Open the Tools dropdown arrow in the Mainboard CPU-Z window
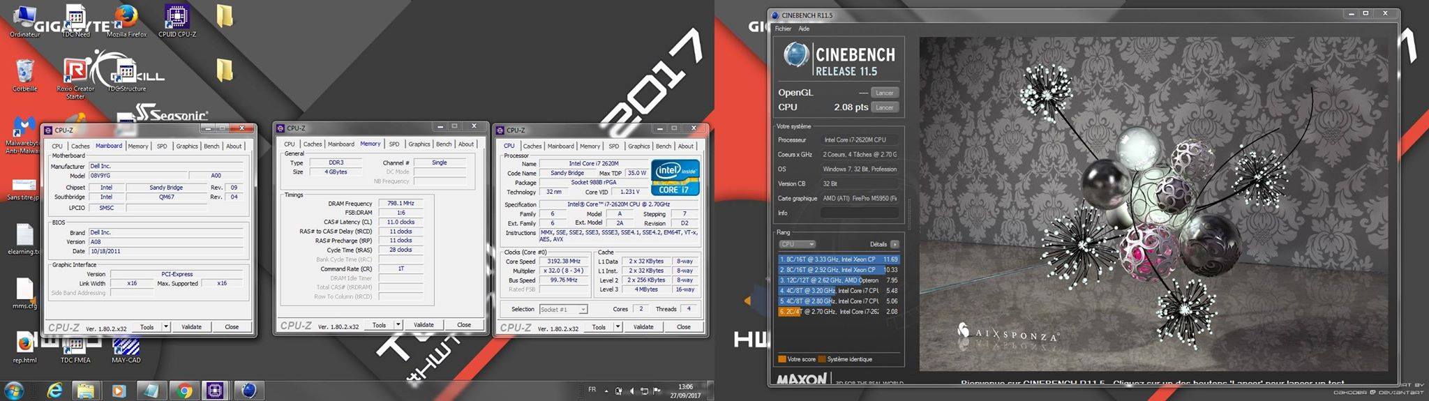Screen dimensions: 1429x401 pos(166,326)
